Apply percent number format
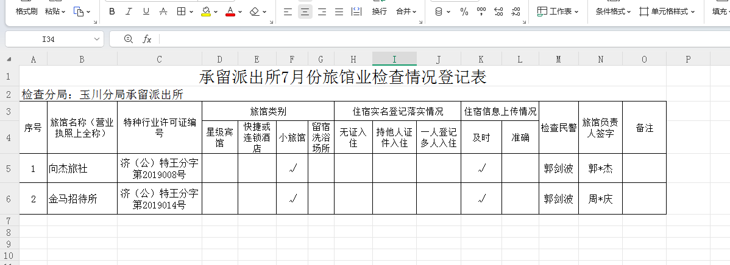730x265 pixels. (464, 12)
